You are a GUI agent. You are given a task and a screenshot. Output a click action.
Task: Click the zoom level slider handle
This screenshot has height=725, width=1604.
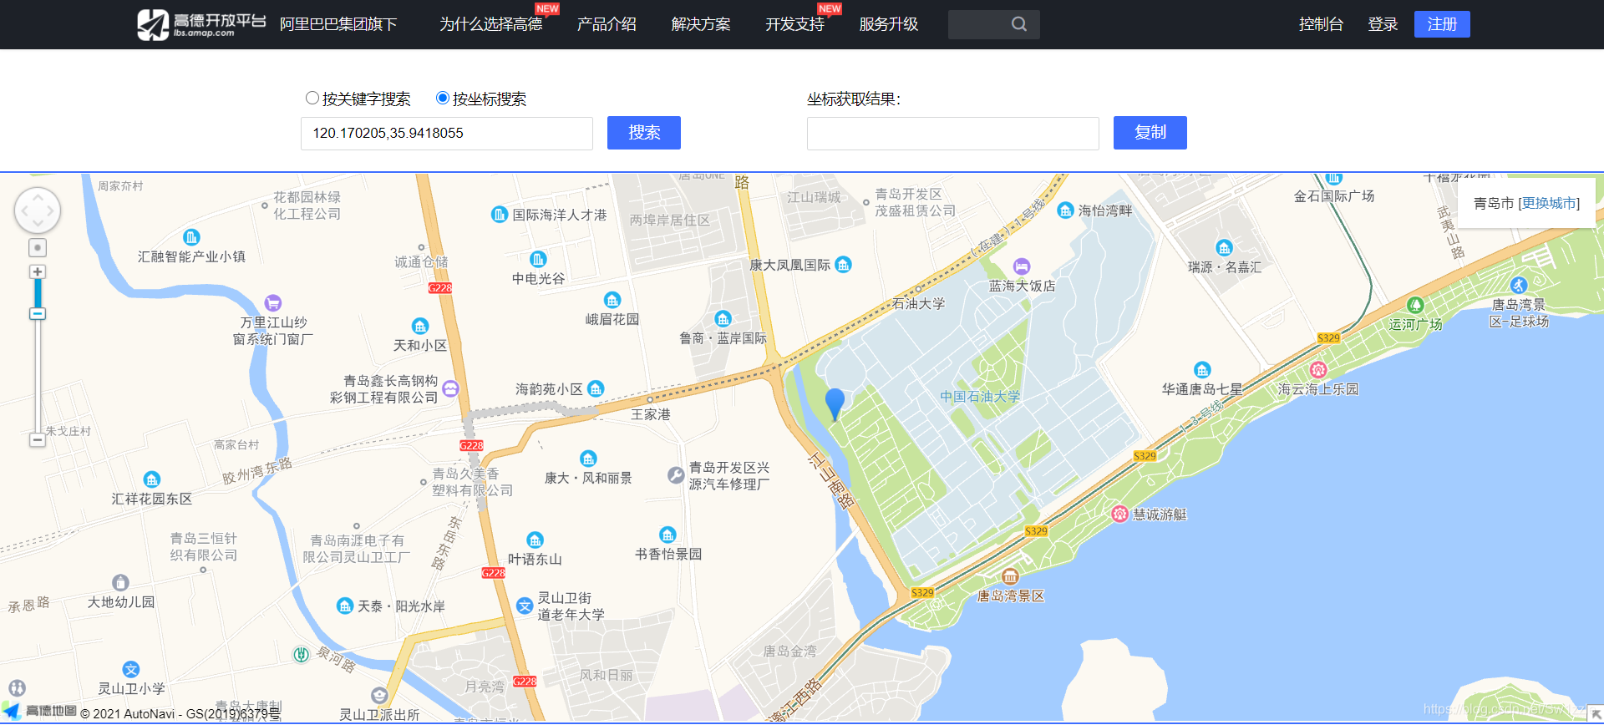[38, 314]
